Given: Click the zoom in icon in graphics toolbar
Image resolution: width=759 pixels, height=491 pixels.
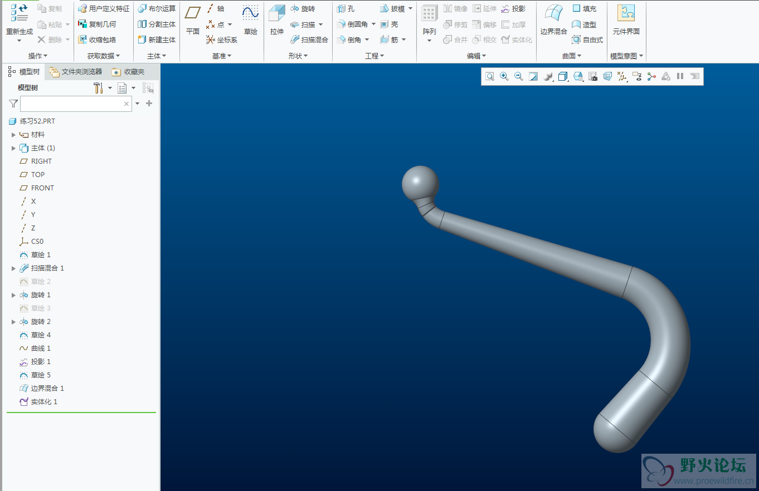Looking at the screenshot, I should (x=504, y=76).
